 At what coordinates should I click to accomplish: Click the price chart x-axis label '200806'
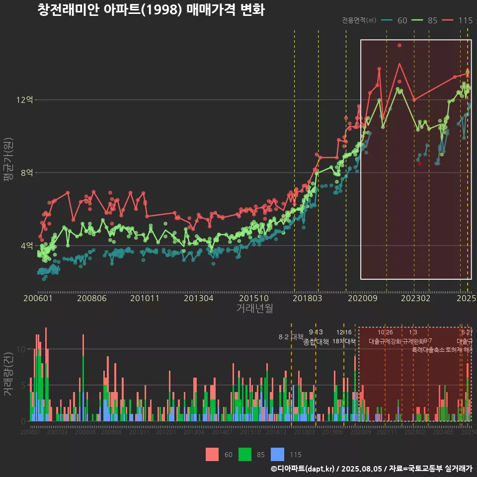point(91,298)
